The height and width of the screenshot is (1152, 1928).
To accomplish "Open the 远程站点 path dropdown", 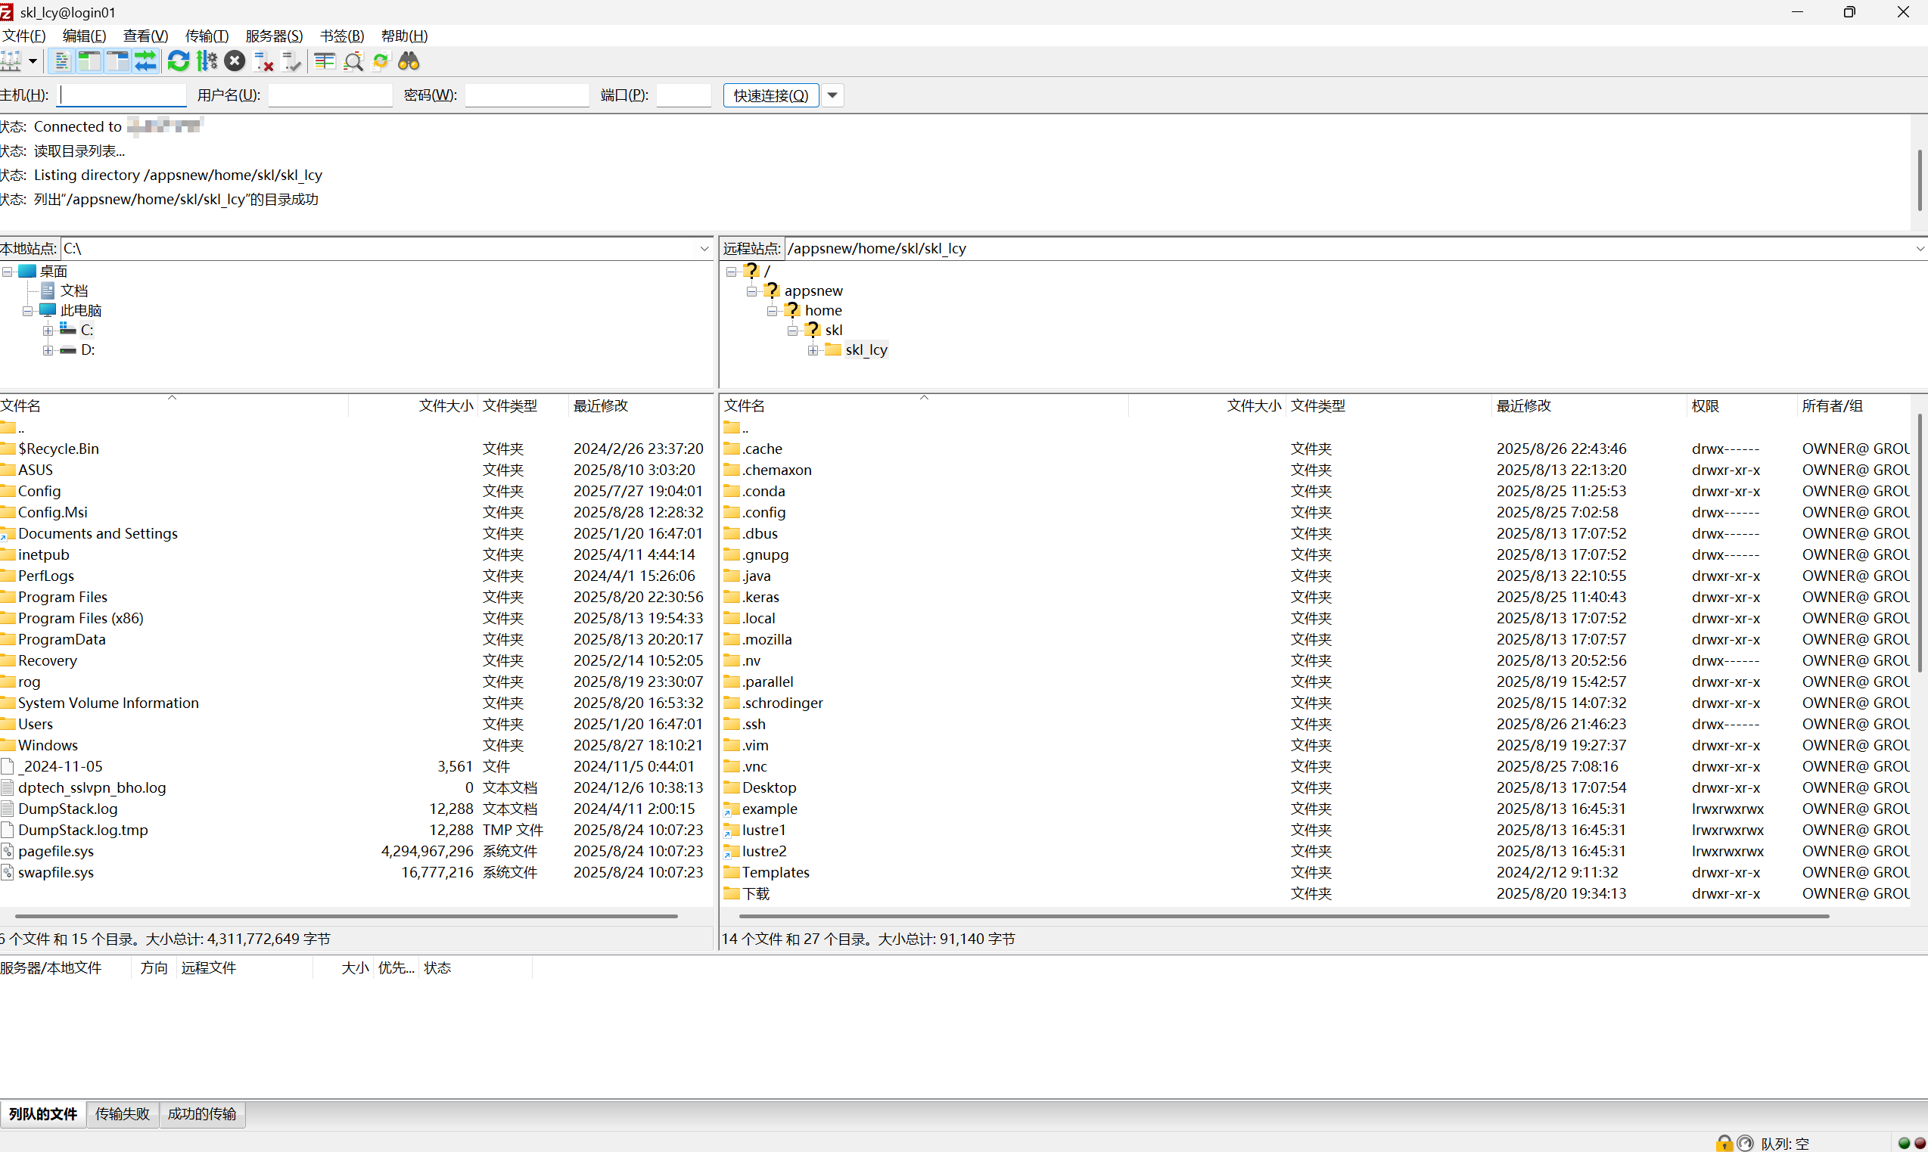I will (1920, 248).
